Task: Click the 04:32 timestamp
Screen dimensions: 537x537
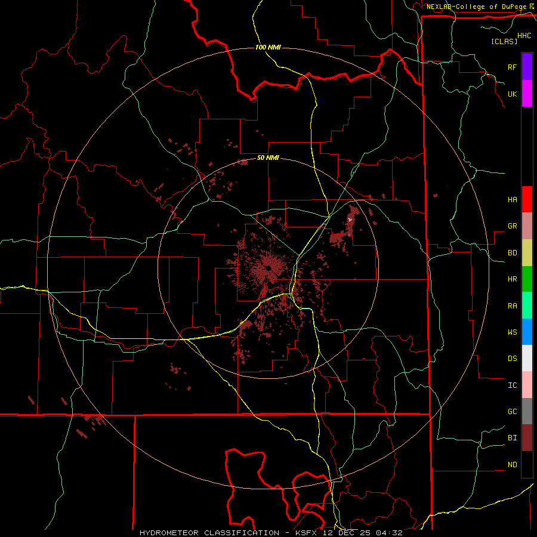Action: (x=389, y=533)
